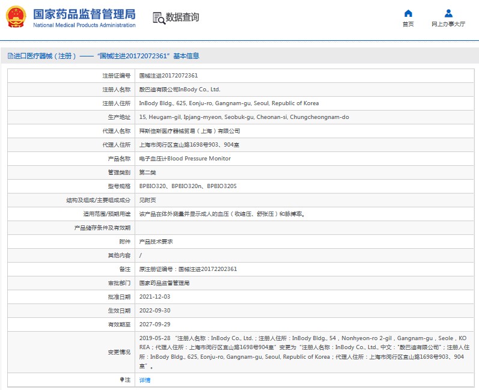Select the 产品技术要求 attachment value

pos(156,242)
